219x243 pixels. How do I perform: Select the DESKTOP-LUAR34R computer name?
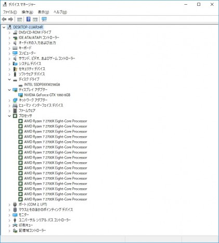click(28, 27)
